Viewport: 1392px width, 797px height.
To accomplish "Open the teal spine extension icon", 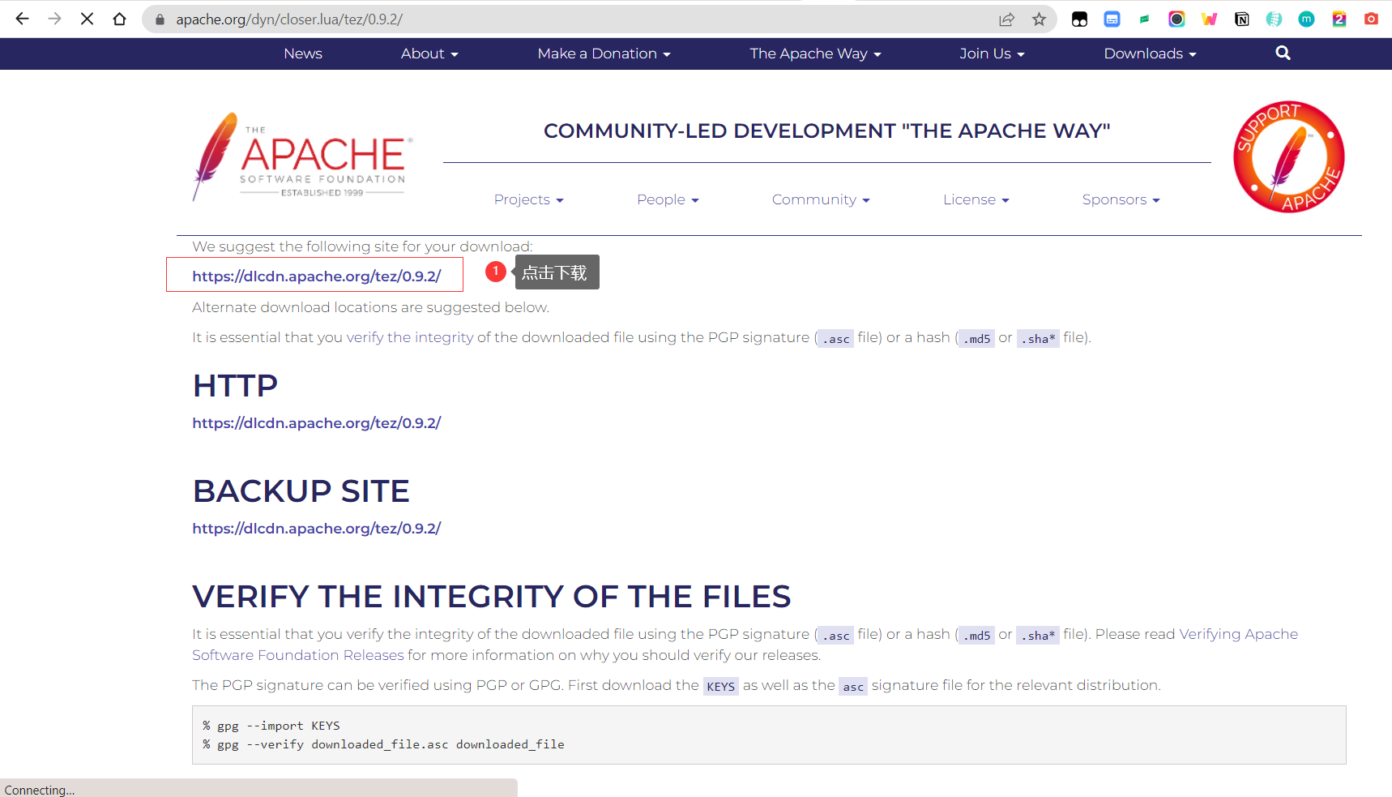I will point(1274,19).
